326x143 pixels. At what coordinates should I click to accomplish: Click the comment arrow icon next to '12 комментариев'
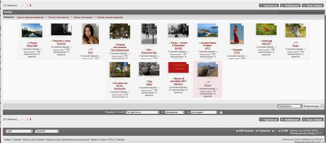[x=71, y=47]
